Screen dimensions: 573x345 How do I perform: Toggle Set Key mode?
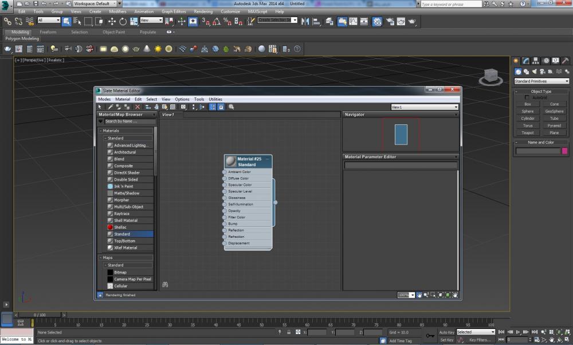click(x=446, y=340)
